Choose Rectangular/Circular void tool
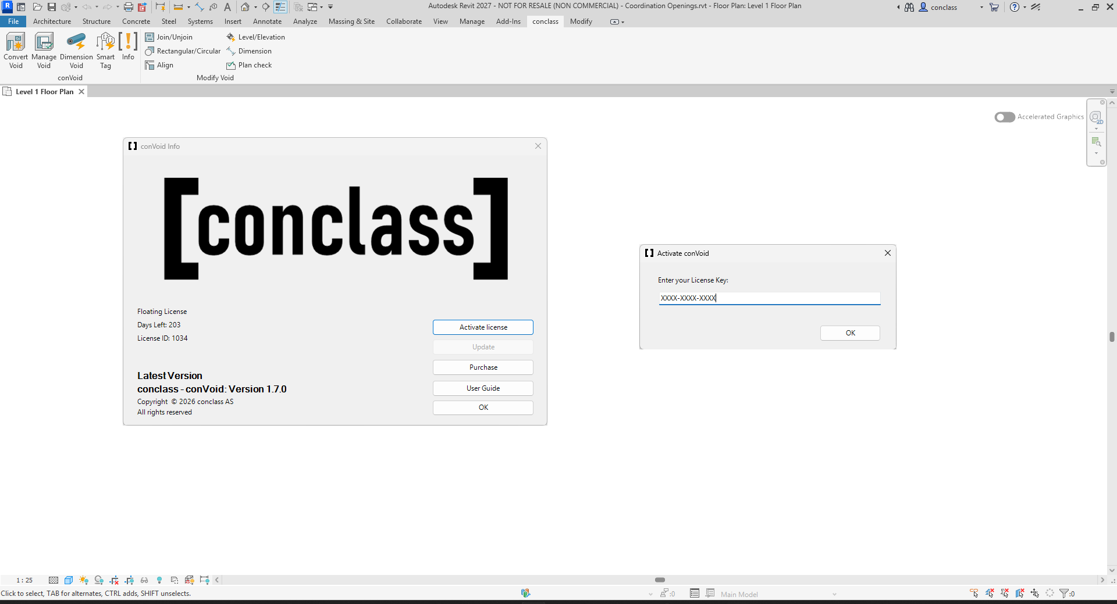Viewport: 1117px width, 604px height. pyautogui.click(x=183, y=51)
